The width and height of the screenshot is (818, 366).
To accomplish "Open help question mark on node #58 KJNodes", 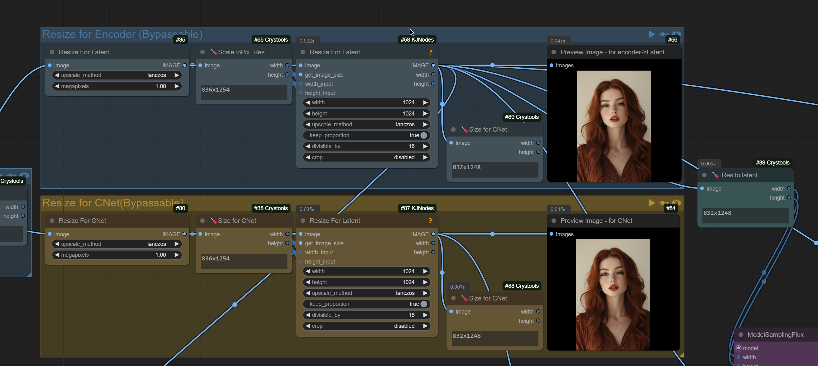I will 430,52.
